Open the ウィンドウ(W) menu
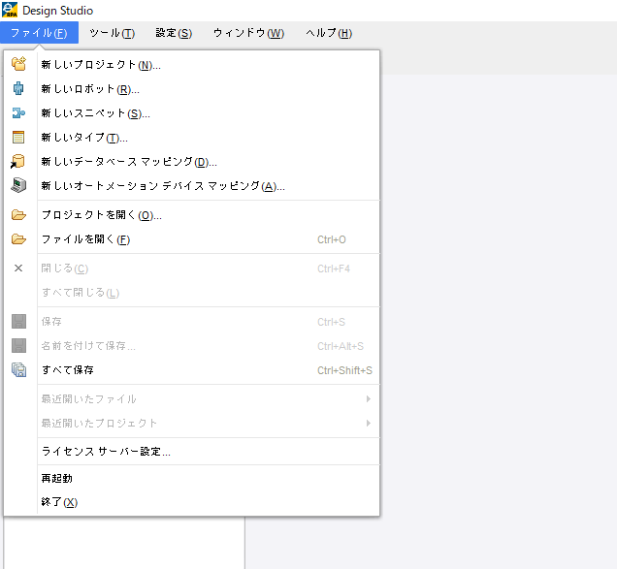Viewport: 617px width, 569px height. click(x=248, y=33)
